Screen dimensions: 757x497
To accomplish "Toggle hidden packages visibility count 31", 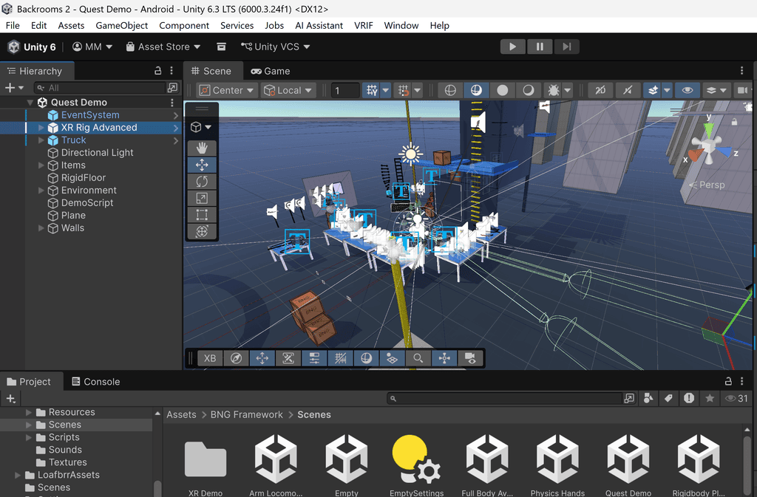I will click(x=737, y=398).
